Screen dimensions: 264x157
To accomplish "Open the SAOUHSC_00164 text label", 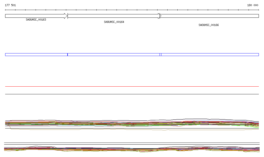I will (114, 22).
